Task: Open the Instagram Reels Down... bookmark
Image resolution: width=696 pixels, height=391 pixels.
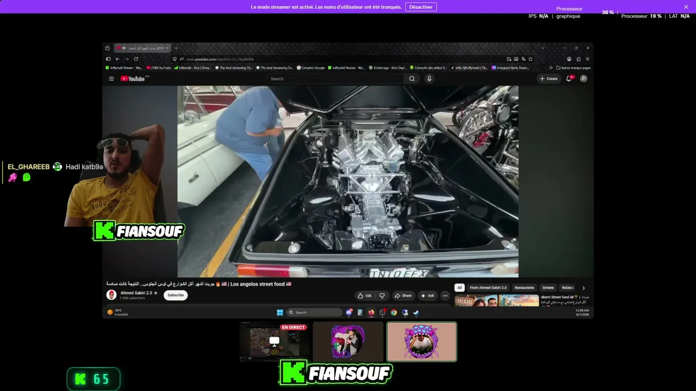Action: pos(510,68)
